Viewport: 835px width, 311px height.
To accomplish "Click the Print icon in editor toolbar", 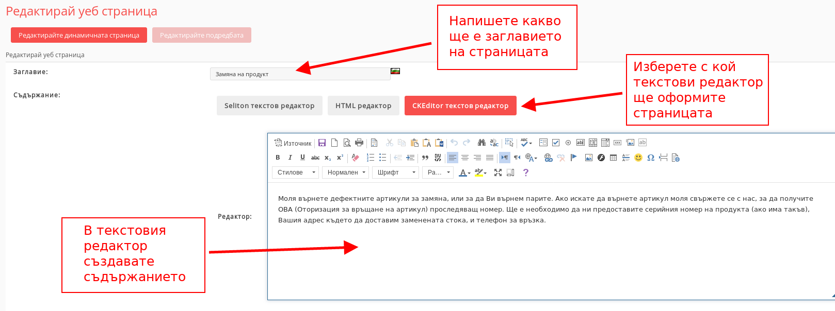I will click(x=359, y=143).
